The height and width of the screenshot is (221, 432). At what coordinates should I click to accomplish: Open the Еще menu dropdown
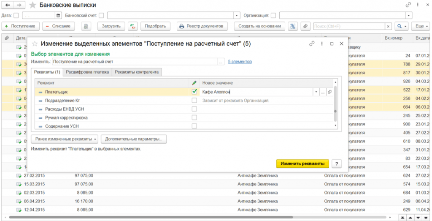tap(421, 26)
